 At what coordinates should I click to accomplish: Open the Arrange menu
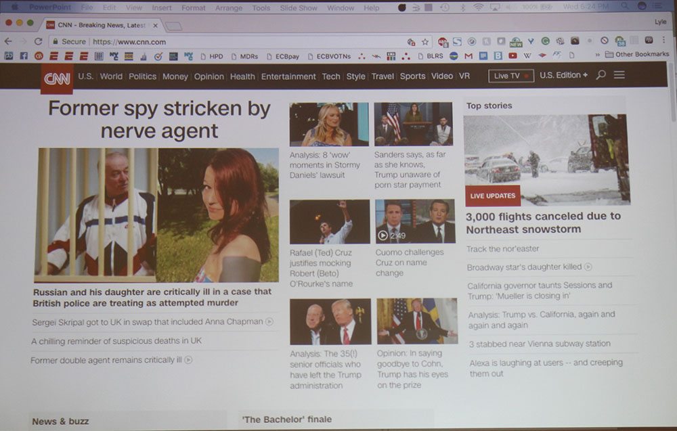click(x=228, y=7)
